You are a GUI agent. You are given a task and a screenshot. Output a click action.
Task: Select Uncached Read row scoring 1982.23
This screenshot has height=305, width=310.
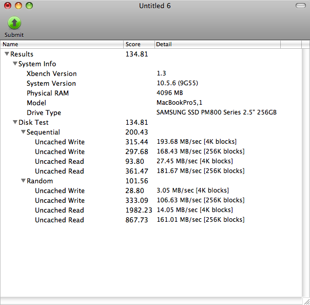(151, 210)
